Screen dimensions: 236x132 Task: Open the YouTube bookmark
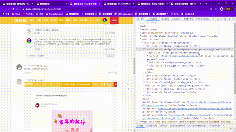[x=28, y=14]
